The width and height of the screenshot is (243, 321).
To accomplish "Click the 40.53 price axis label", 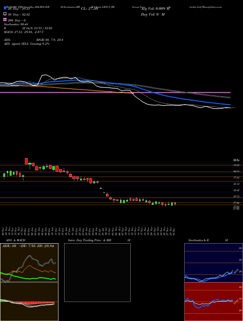I will 237,171.
